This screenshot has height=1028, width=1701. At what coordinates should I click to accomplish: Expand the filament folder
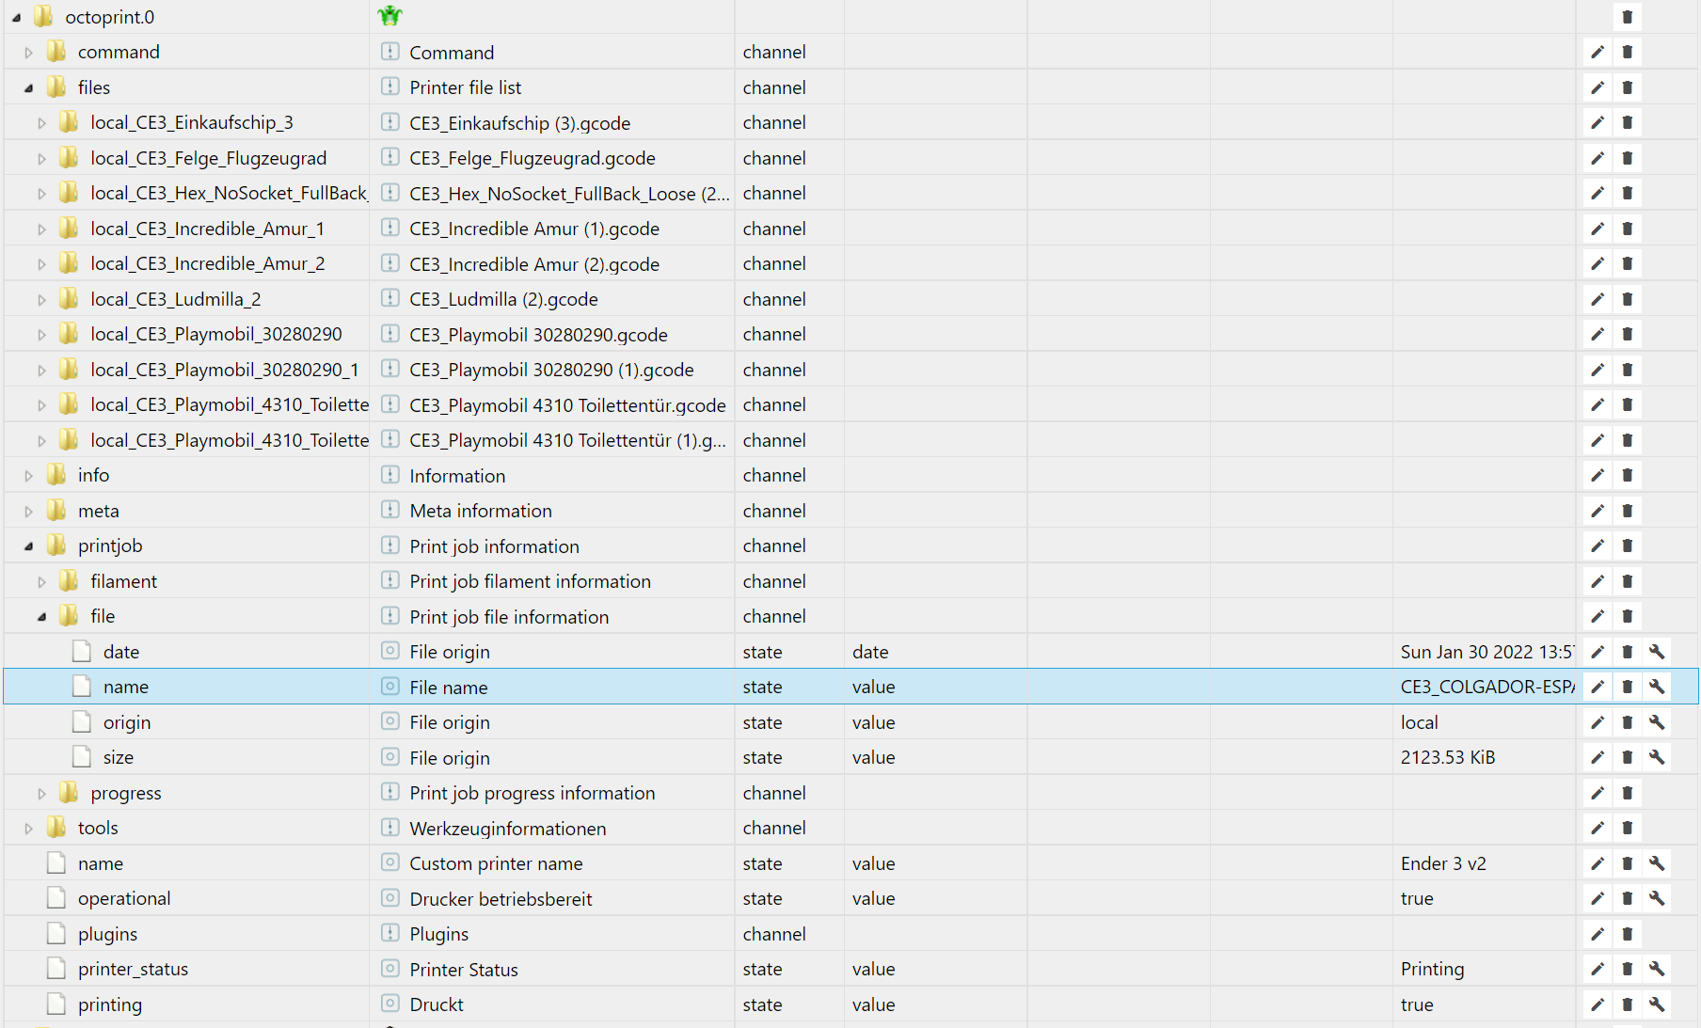pos(42,582)
